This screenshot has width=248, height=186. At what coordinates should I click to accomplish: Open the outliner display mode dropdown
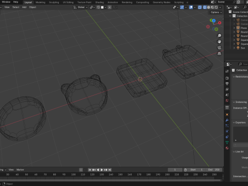(x=229, y=7)
